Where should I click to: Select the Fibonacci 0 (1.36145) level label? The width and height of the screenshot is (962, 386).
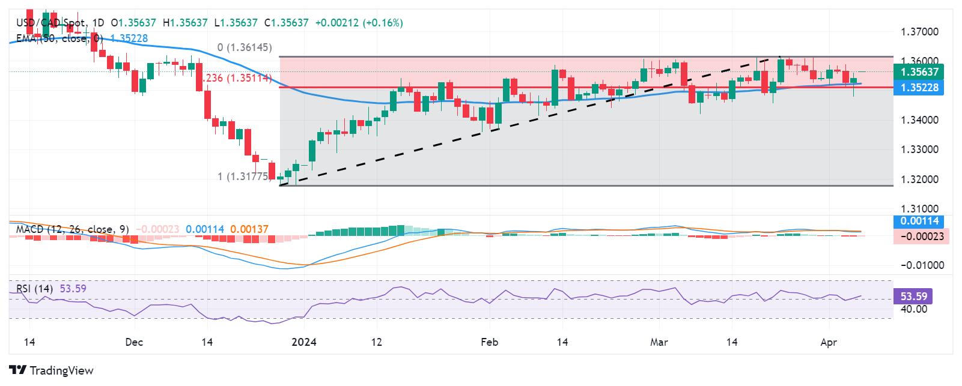coord(245,47)
